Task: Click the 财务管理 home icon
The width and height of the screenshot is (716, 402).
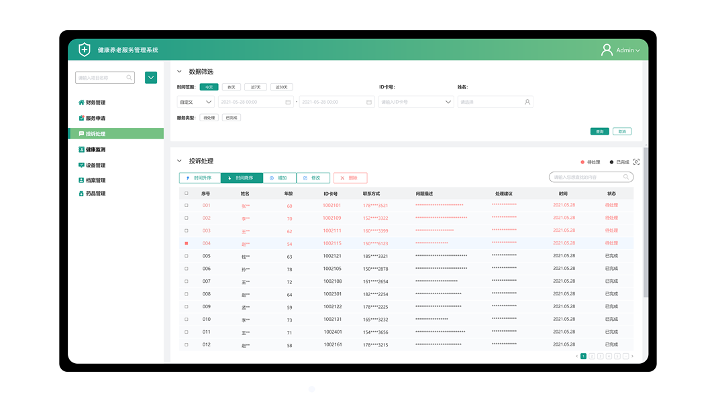Action: click(x=81, y=103)
